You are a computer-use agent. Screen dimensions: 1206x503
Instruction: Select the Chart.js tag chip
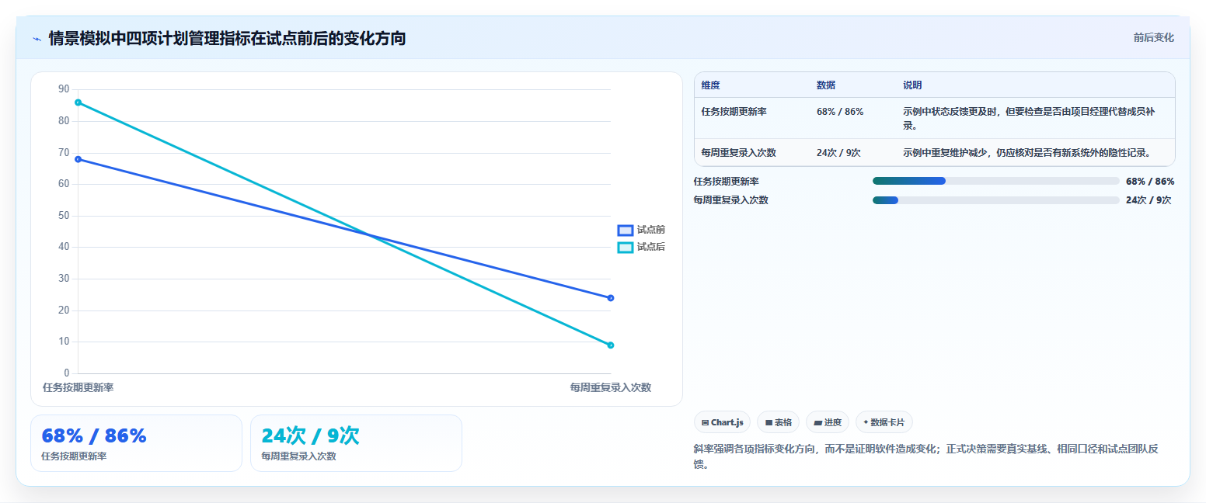[722, 422]
